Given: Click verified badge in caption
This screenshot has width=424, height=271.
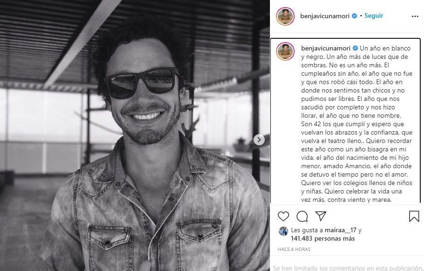Looking at the screenshot, I should point(355,48).
